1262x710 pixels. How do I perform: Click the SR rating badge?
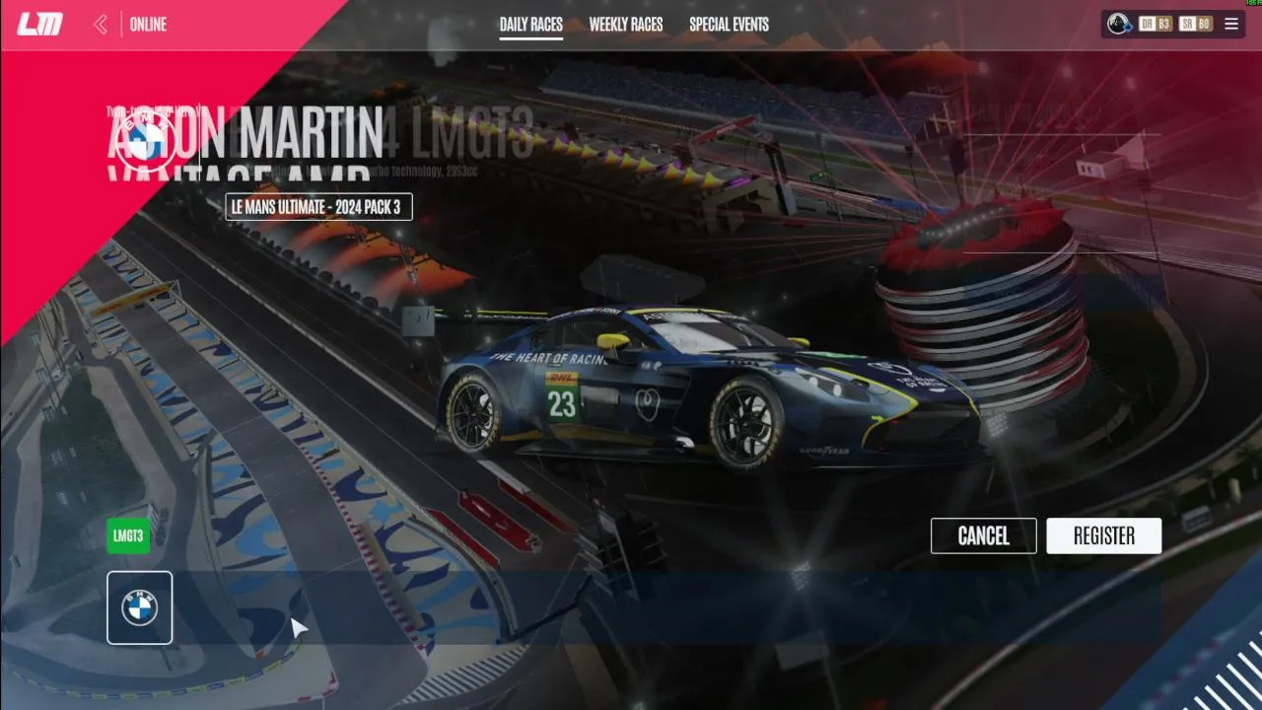1196,24
